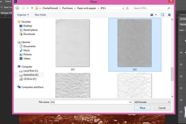Open the view options dropdown arrow
Screen dimensions: 186x124
coord(156,15)
